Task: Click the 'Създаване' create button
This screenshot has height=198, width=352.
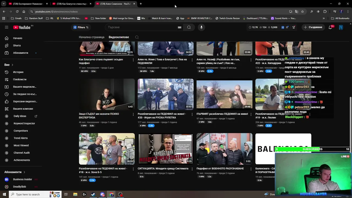Action: click(313, 27)
